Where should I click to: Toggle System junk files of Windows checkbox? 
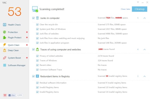37,29
